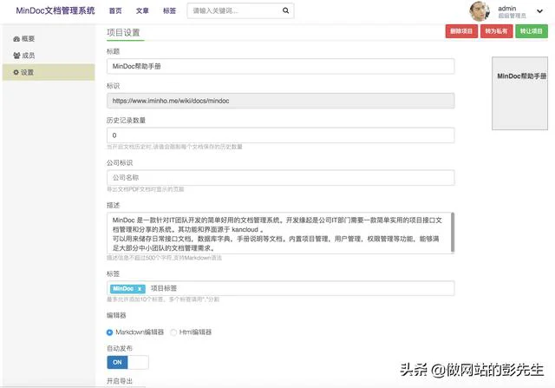
Task: Click the 标题 field containing MinDoc帮助手册
Action: click(x=281, y=66)
